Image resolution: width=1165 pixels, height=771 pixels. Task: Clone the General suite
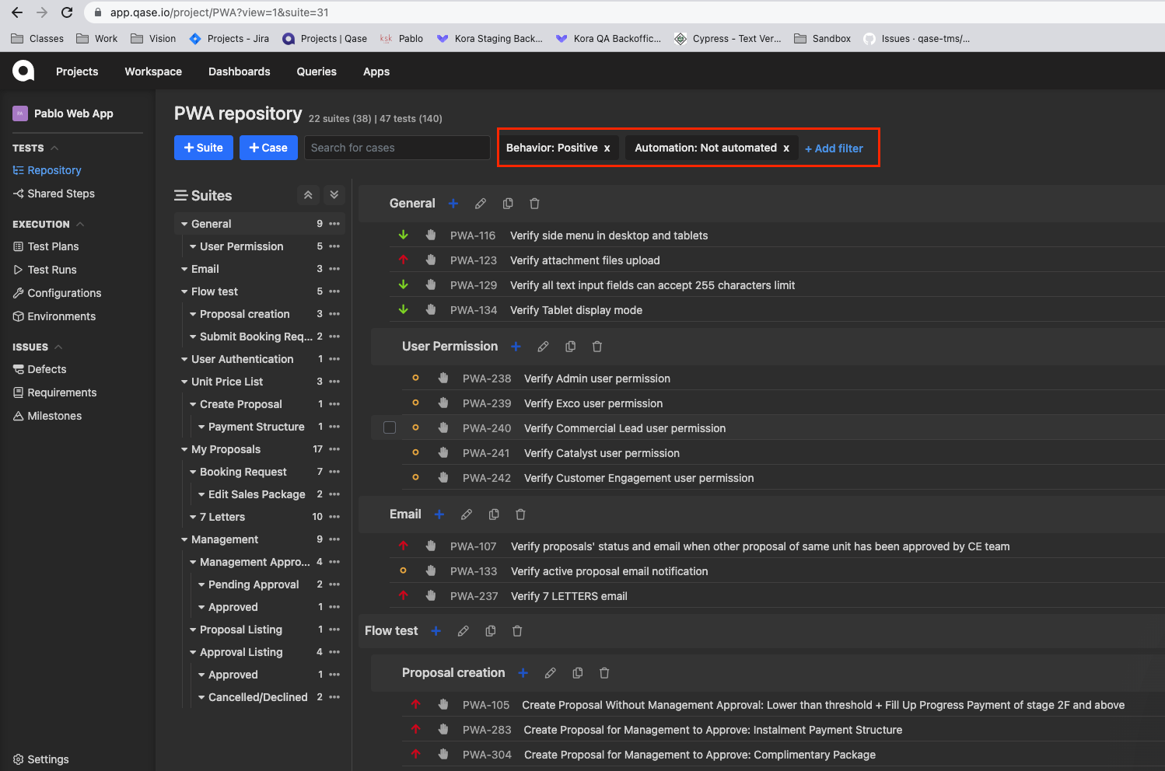pyautogui.click(x=508, y=204)
